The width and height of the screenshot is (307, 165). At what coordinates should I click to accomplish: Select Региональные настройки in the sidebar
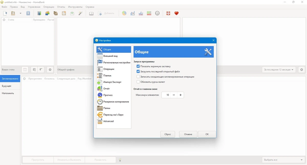click(x=114, y=62)
